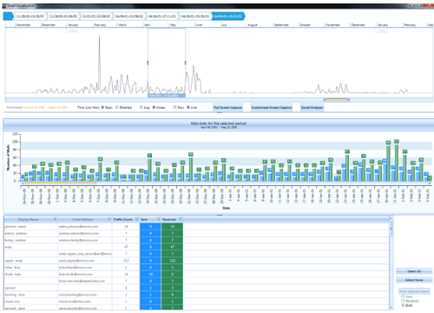This screenshot has width=434, height=313.
Task: Open the Email Address column filter
Action: (x=109, y=219)
